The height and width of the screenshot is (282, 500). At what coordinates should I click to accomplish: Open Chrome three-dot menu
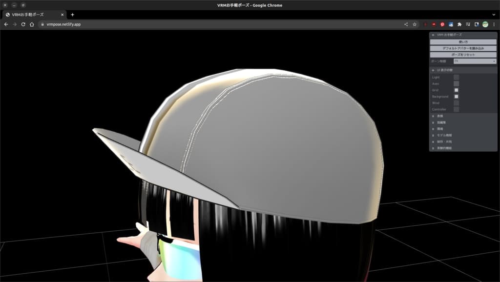pyautogui.click(x=494, y=24)
